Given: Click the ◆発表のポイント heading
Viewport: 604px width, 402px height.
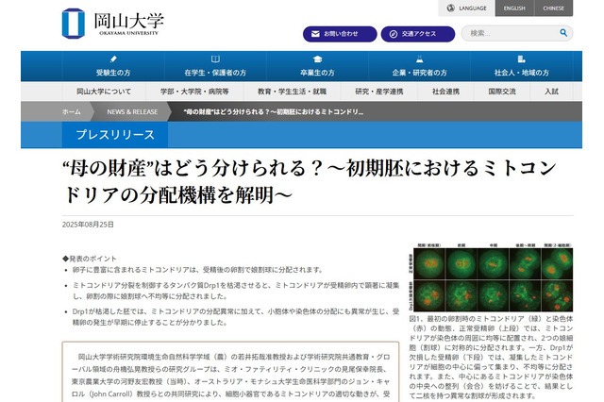Looking at the screenshot, I should [x=89, y=259].
